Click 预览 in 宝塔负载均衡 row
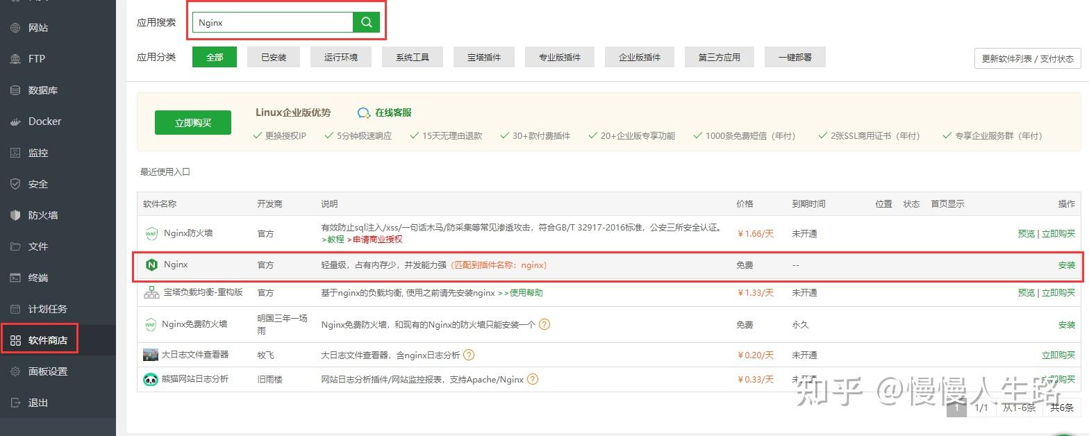The width and height of the screenshot is (1089, 436). click(x=1026, y=293)
